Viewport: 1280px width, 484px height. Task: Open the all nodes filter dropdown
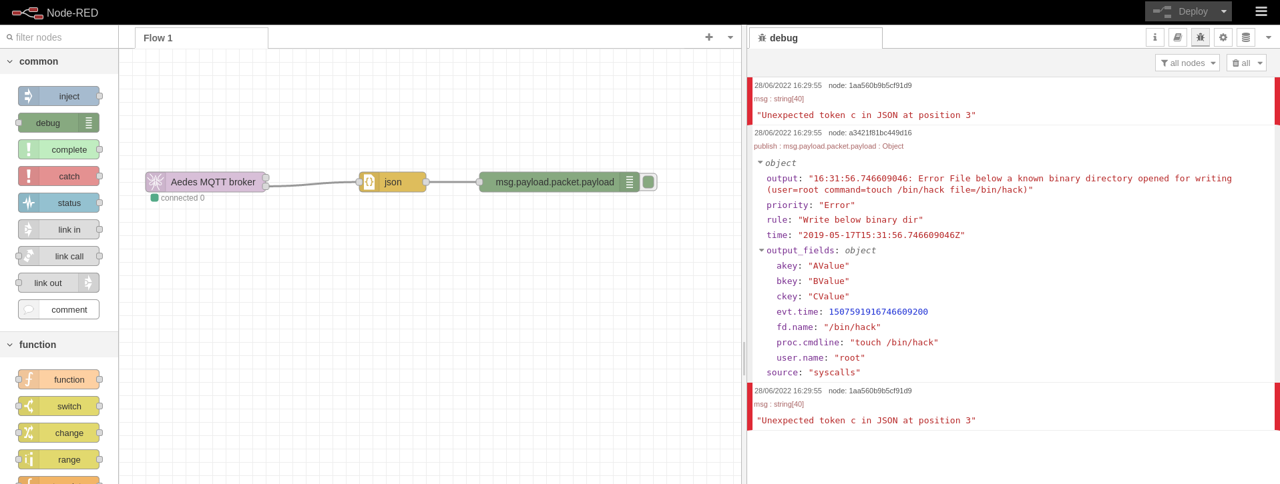tap(1187, 63)
